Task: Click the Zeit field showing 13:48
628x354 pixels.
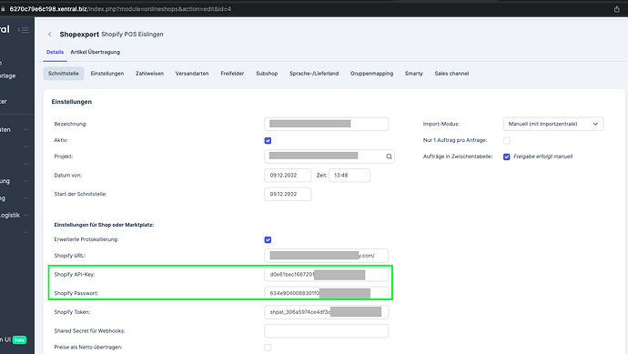Action: click(349, 176)
